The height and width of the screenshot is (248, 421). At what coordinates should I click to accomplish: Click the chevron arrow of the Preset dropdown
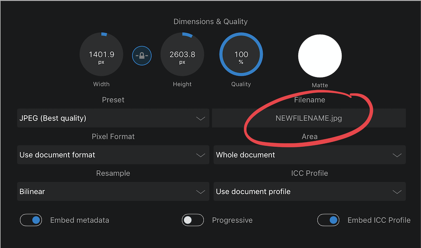[x=200, y=119]
